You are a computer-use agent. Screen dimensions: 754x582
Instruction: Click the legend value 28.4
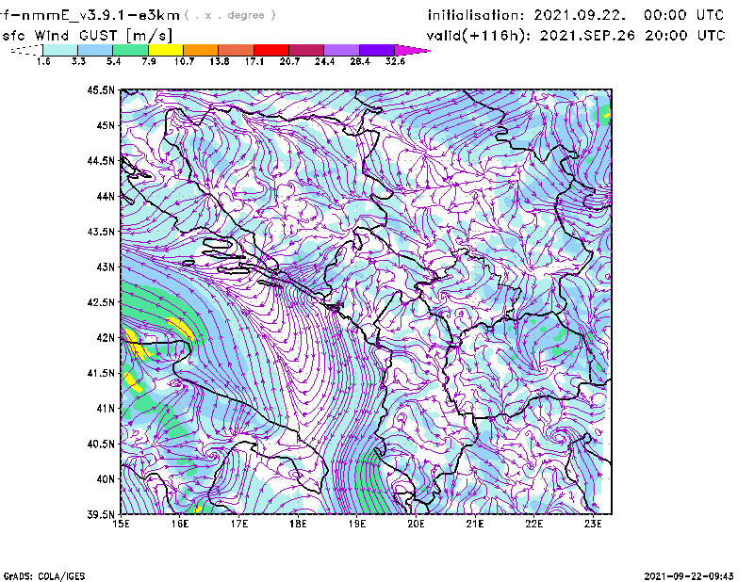(360, 61)
